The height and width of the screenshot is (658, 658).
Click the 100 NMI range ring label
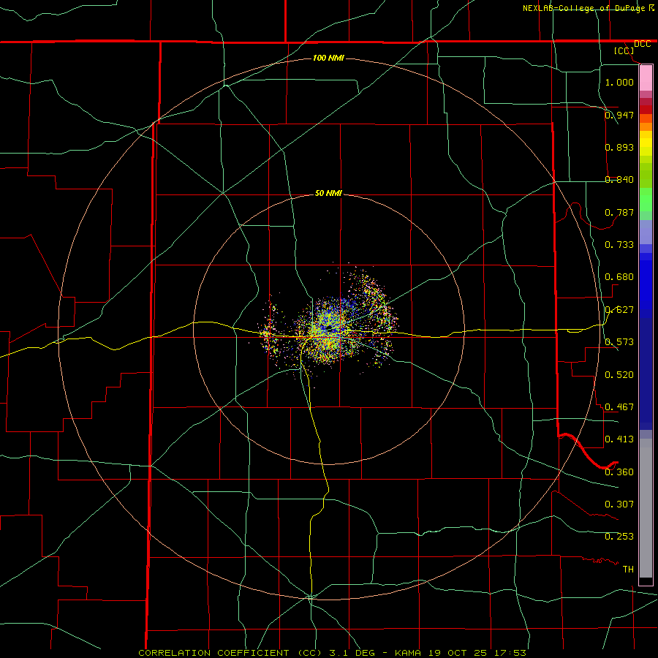pos(328,58)
